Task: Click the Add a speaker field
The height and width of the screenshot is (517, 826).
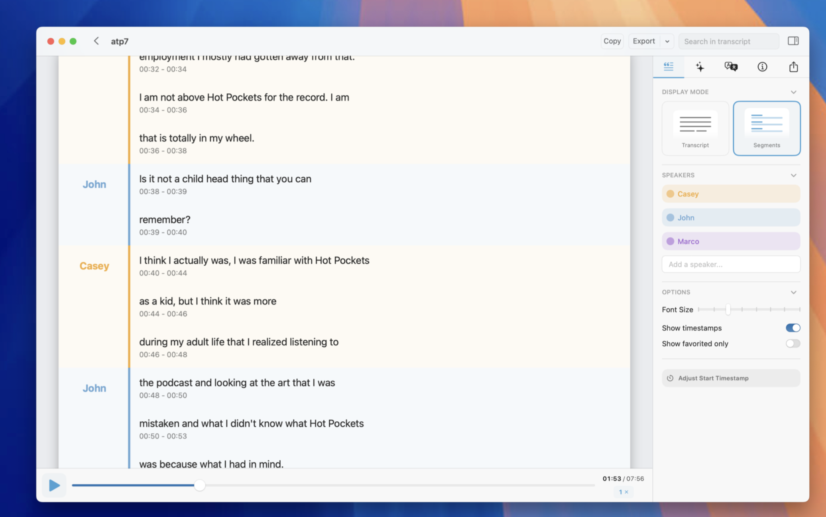Action: [x=730, y=264]
